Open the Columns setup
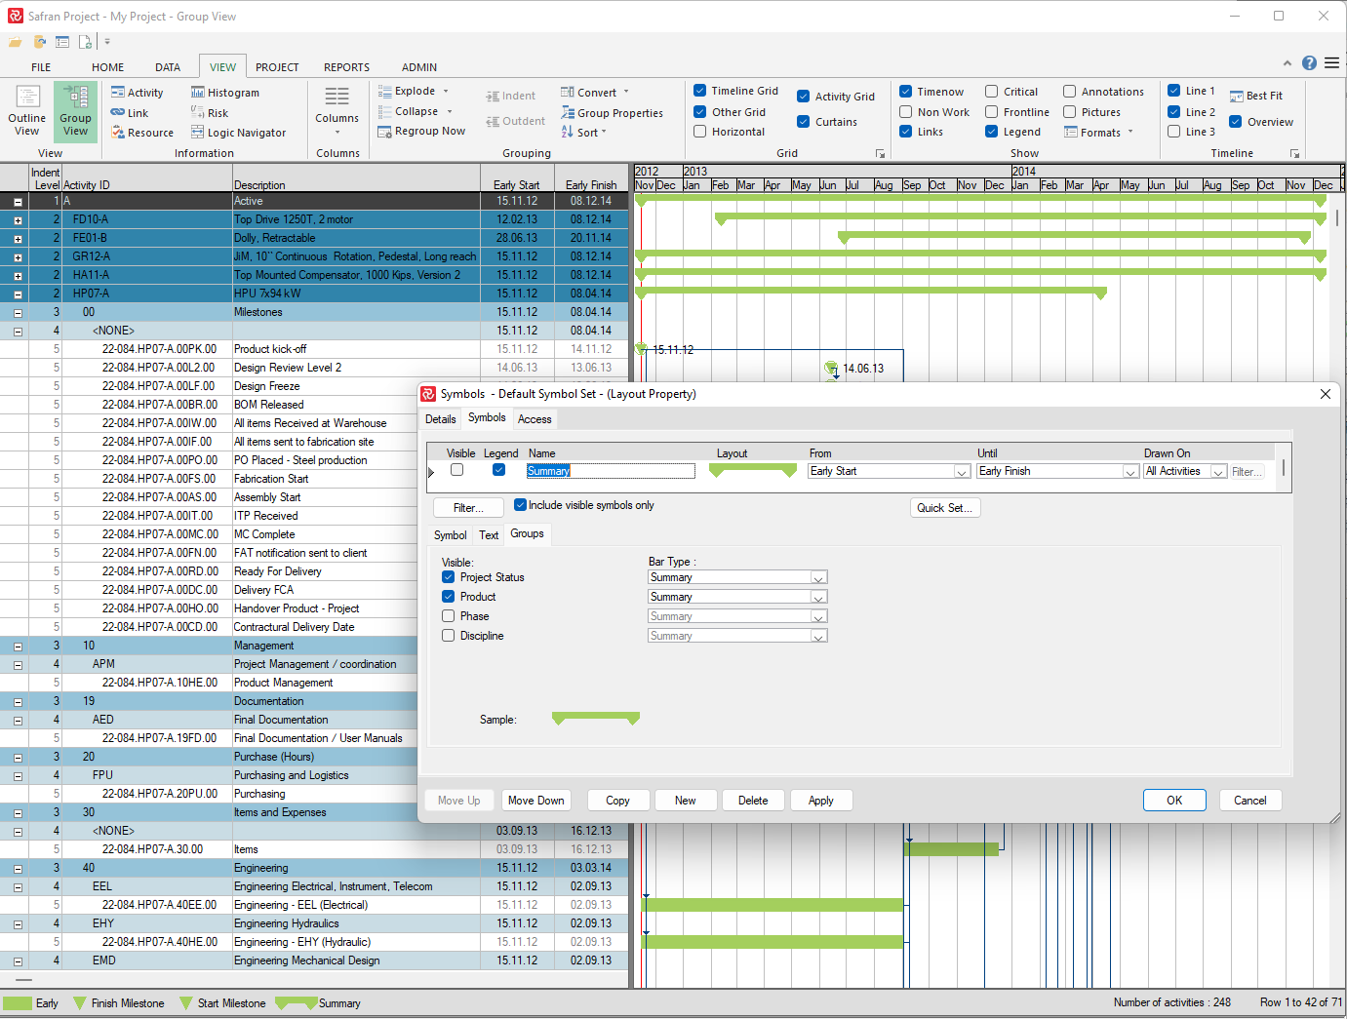 click(x=337, y=111)
